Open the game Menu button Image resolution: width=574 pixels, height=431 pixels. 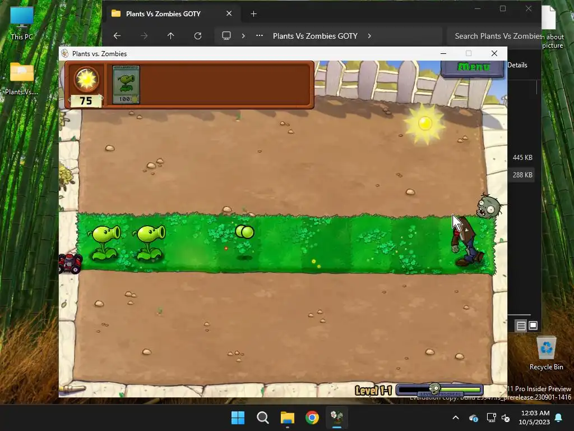point(473,67)
